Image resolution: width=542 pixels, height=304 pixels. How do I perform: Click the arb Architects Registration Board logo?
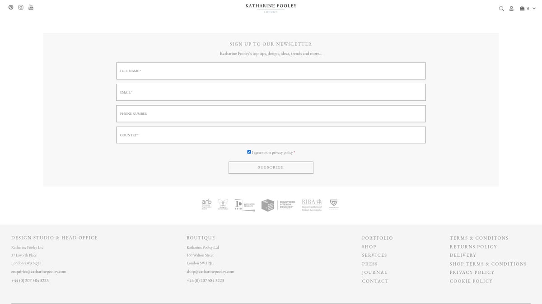point(206,204)
